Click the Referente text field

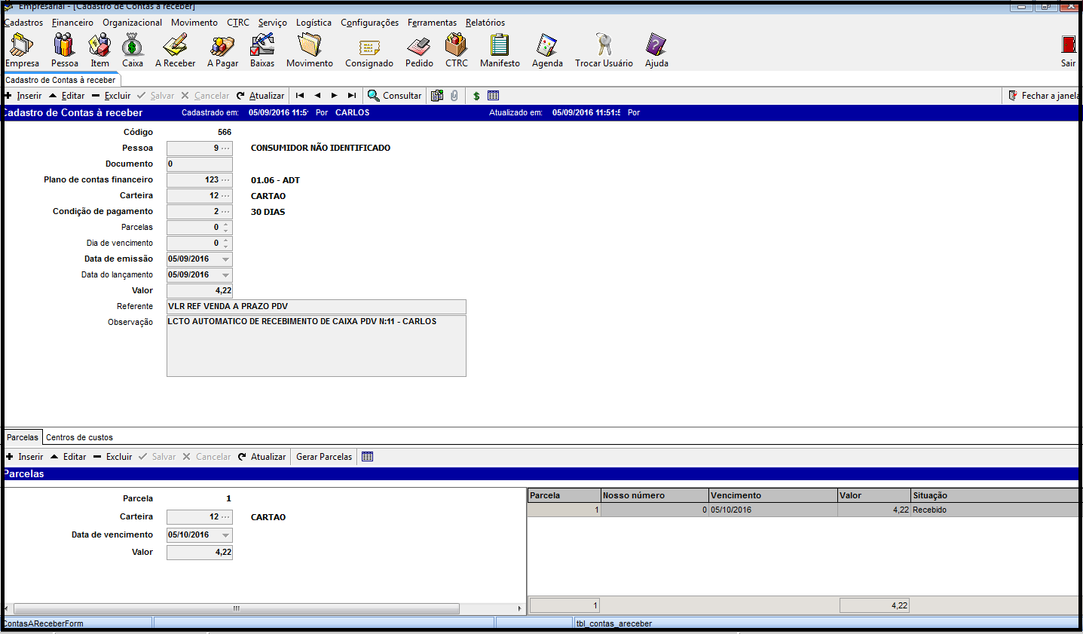[316, 307]
